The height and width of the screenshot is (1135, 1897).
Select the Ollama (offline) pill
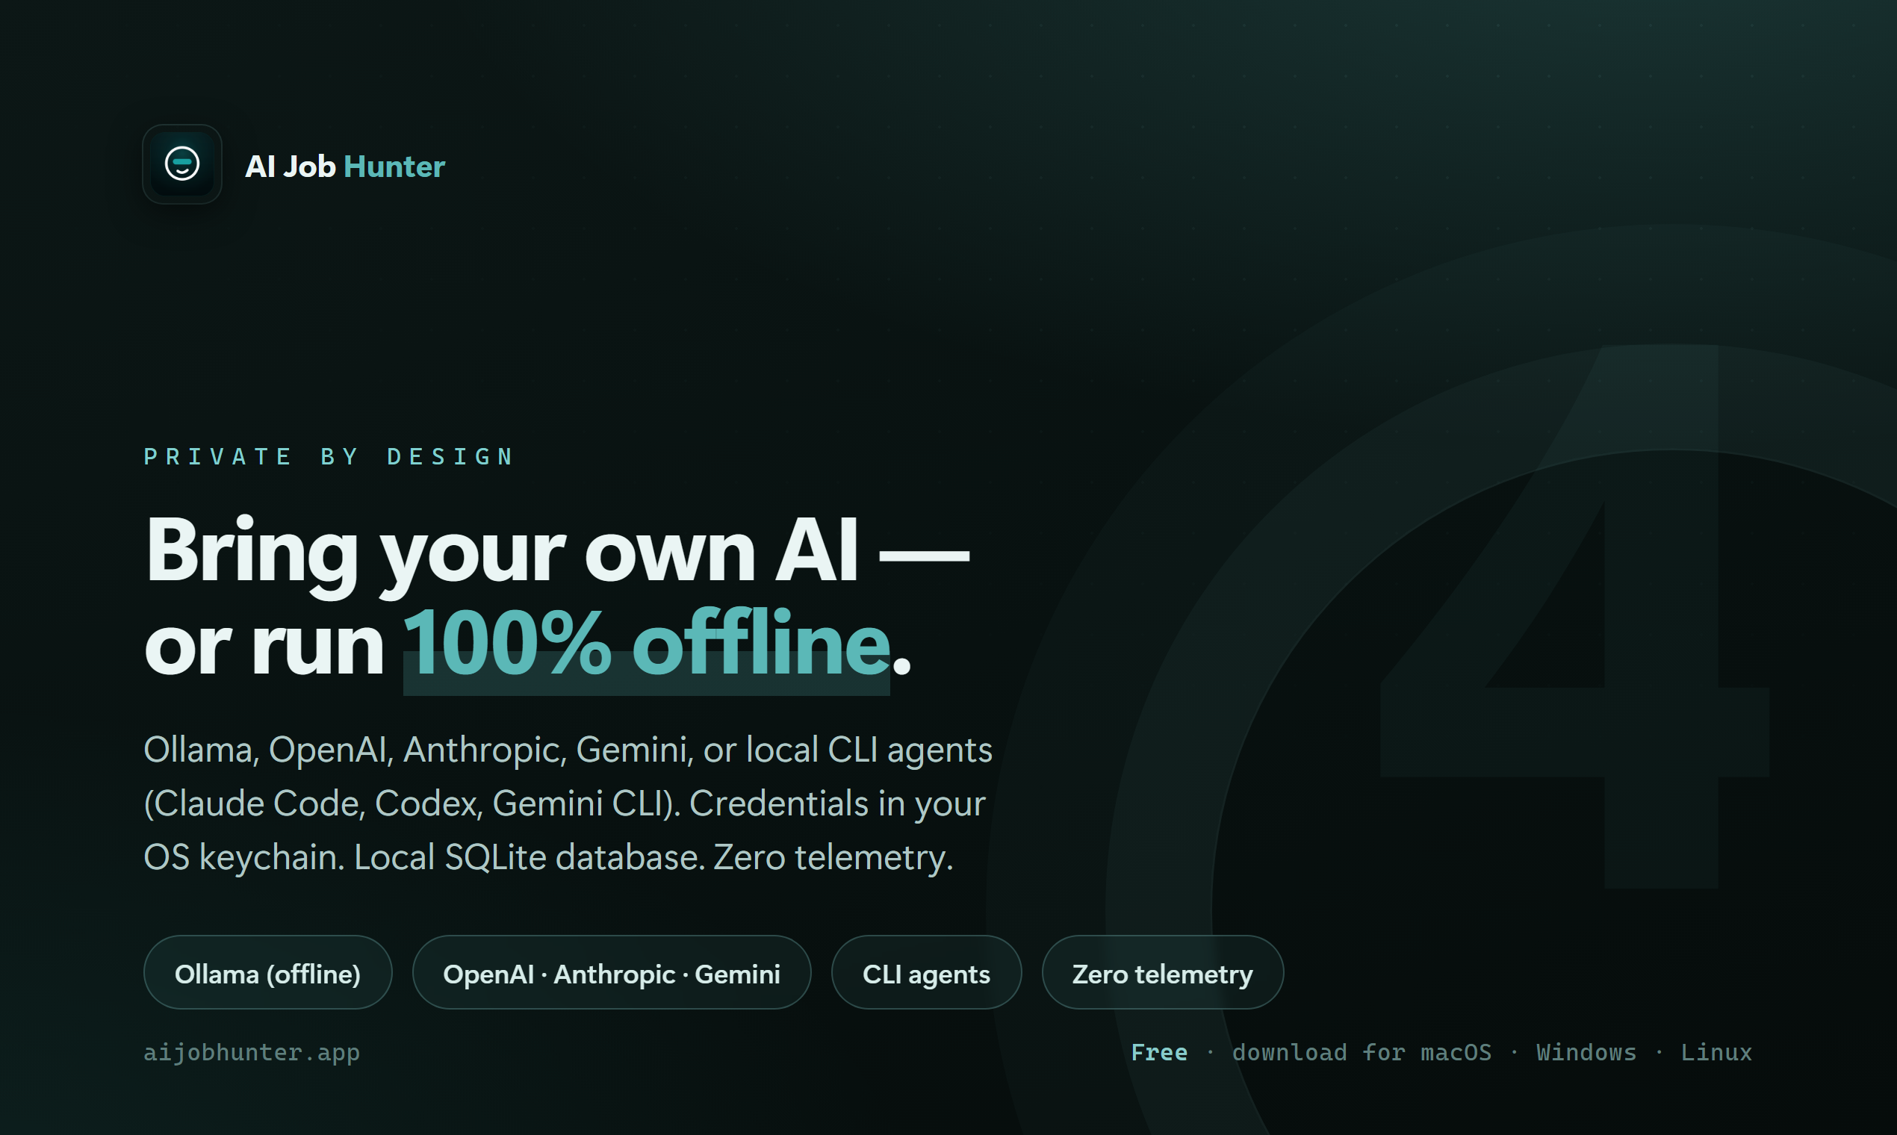click(267, 972)
